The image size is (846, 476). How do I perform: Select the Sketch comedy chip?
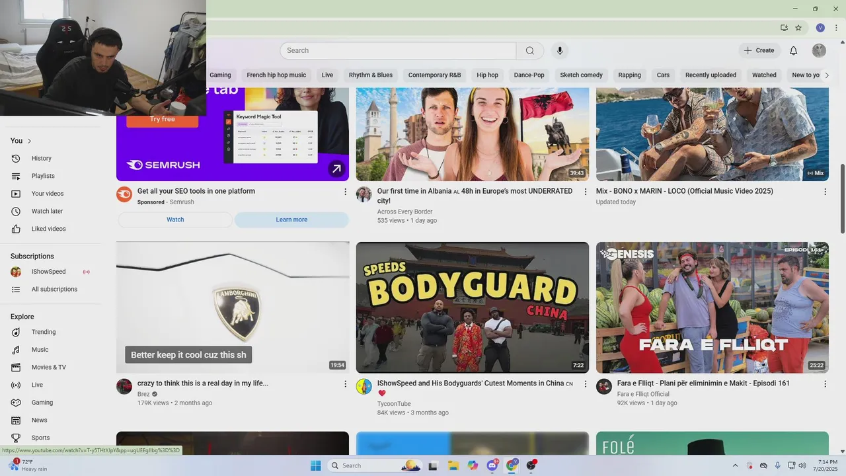pos(582,75)
